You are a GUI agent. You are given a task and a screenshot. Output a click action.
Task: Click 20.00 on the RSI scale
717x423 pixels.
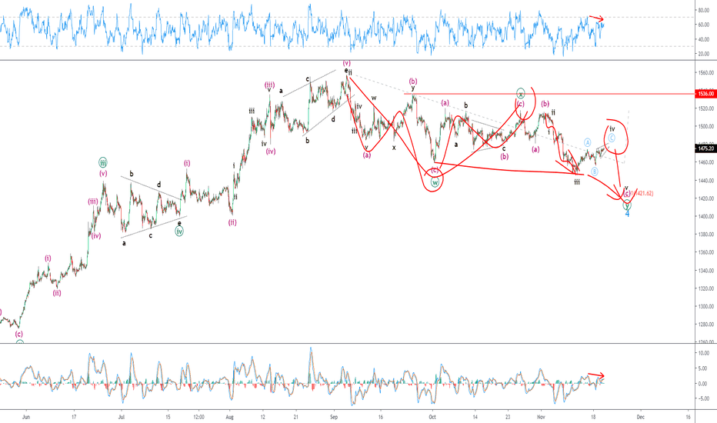pos(704,54)
